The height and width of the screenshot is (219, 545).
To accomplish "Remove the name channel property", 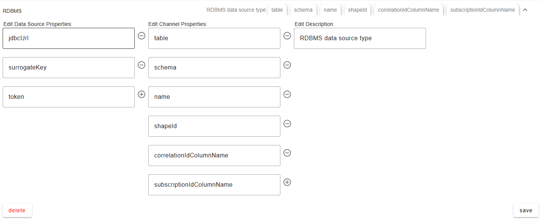I will (287, 94).
